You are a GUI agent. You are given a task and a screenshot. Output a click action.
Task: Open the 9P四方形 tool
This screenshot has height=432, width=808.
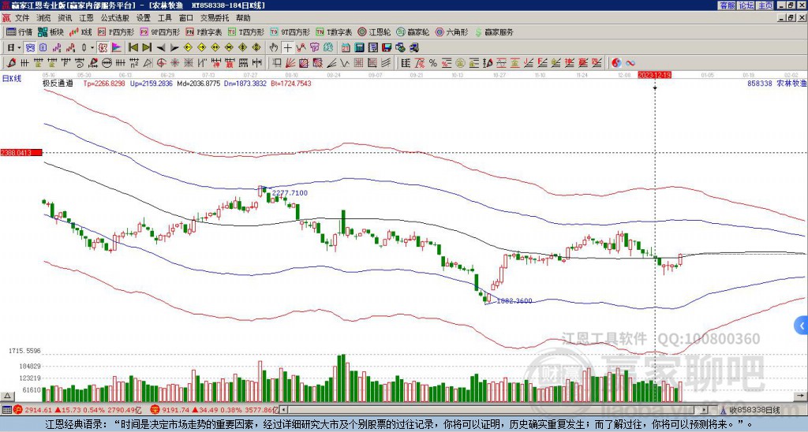[x=159, y=32]
